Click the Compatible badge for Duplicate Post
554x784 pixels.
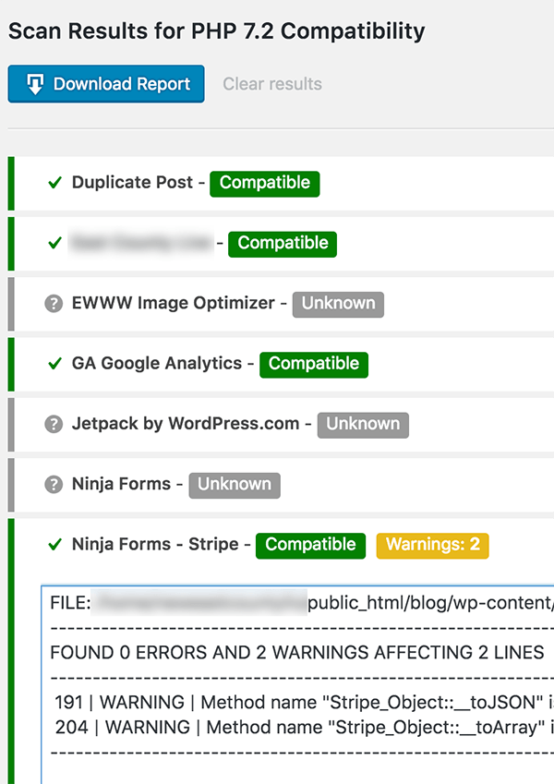265,183
